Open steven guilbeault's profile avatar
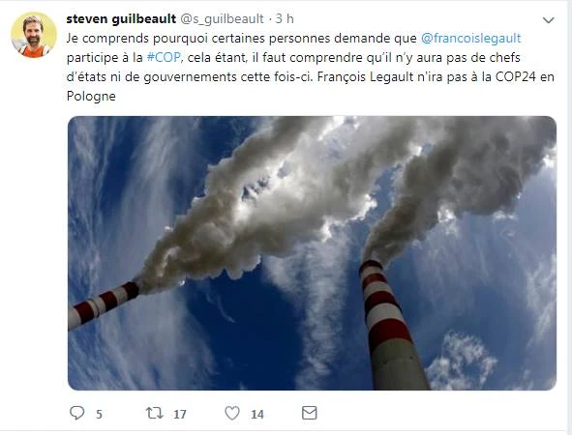This screenshot has height=435, width=572. pyautogui.click(x=34, y=35)
